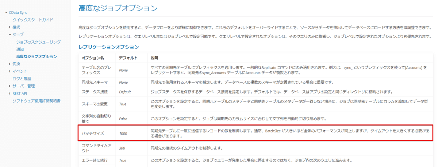This screenshot has height=167, width=438.
Task: Select the 通知 navigation item
Action: tap(20, 49)
